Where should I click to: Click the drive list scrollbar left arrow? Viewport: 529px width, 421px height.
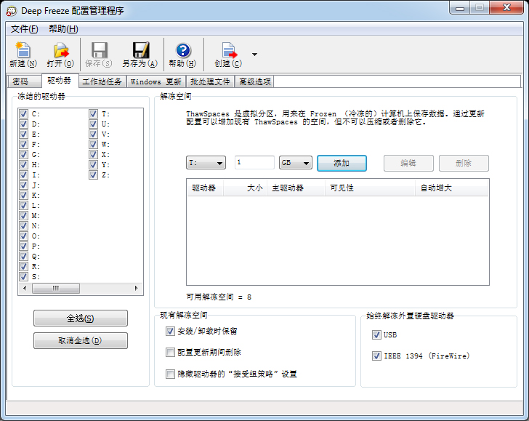pyautogui.click(x=25, y=289)
